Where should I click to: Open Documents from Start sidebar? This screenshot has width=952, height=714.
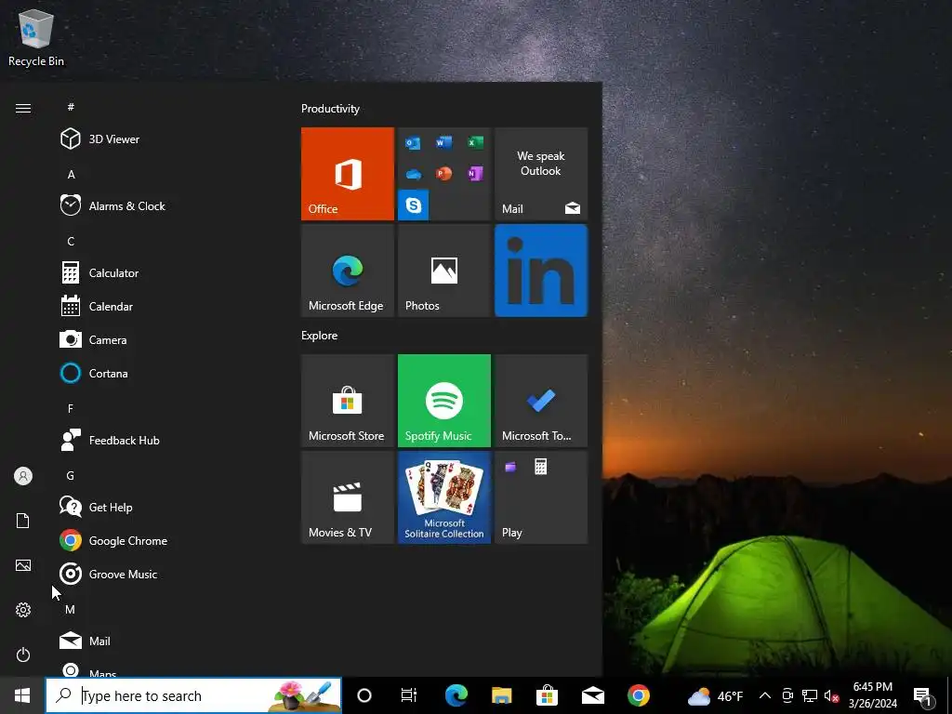(23, 521)
